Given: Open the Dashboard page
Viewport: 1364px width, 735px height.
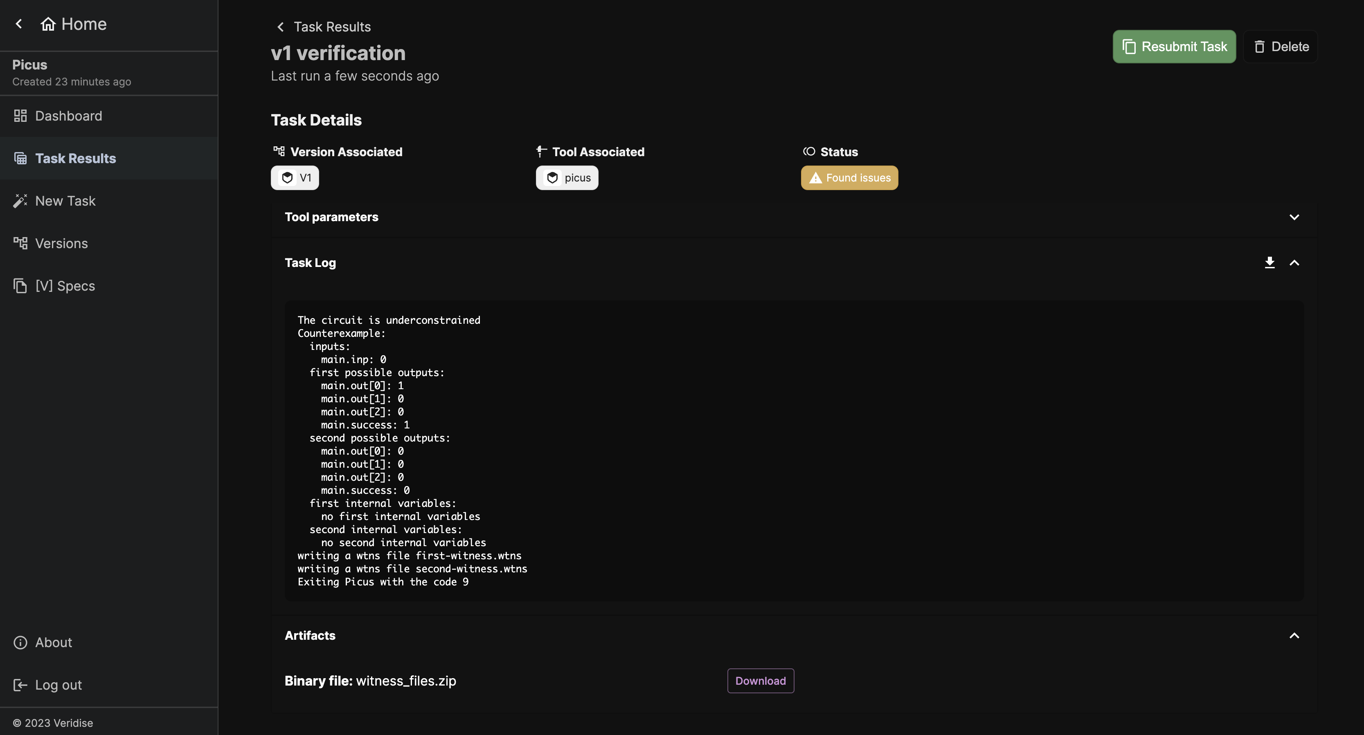Looking at the screenshot, I should coord(109,116).
